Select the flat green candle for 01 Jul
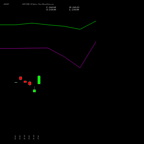 tap(16, 82)
